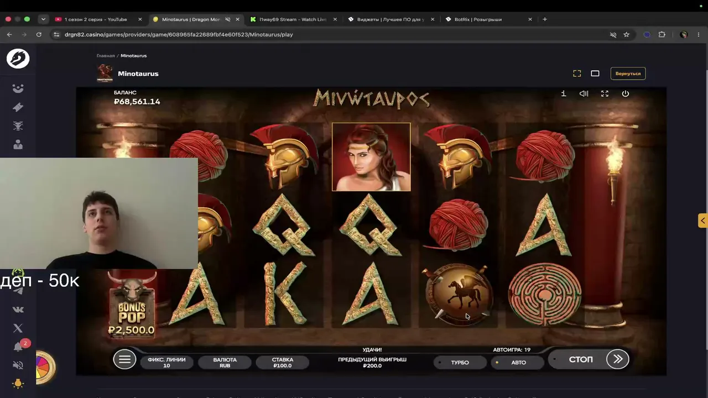Click the Pegasus shield symbol
This screenshot has width=708, height=398.
click(458, 294)
